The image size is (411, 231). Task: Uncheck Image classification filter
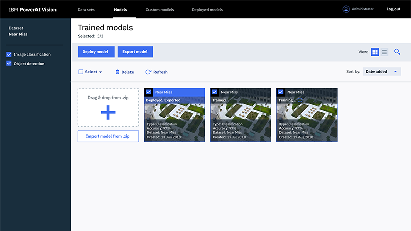click(9, 54)
